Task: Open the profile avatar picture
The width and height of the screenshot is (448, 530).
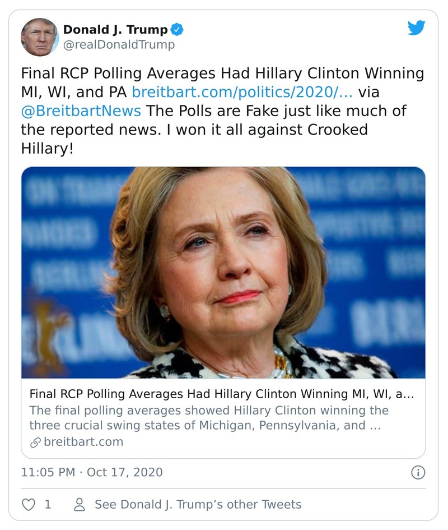Action: (x=40, y=37)
